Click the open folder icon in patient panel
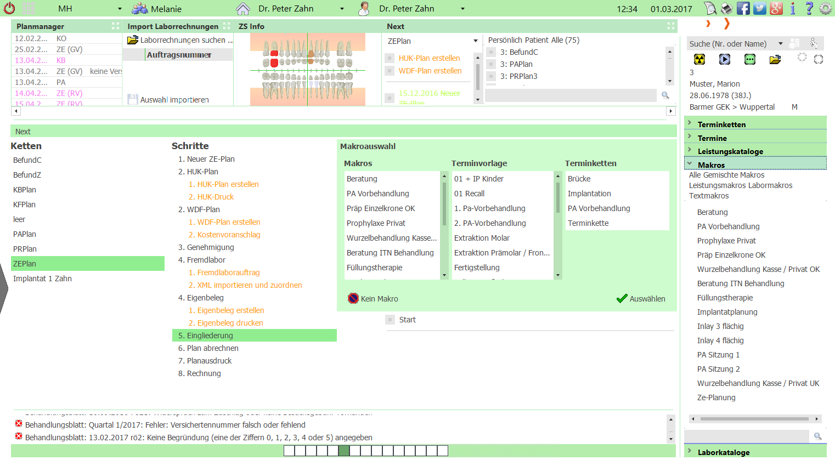835x460 pixels. (x=775, y=59)
